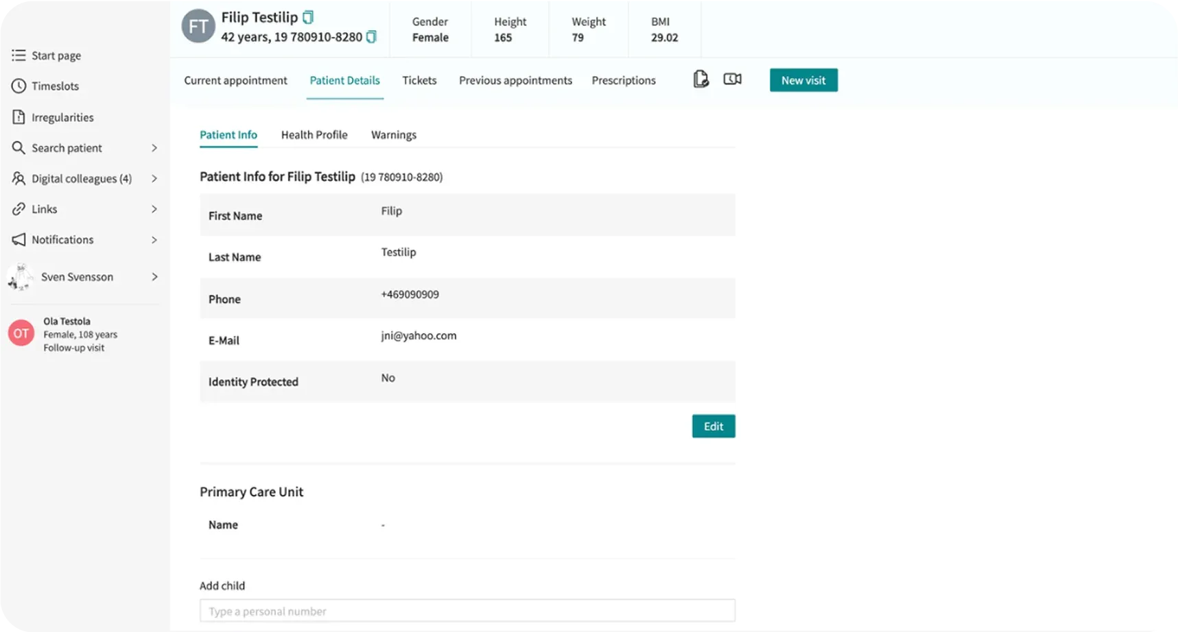Open Links menu item
The height and width of the screenshot is (632, 1178).
(x=44, y=209)
